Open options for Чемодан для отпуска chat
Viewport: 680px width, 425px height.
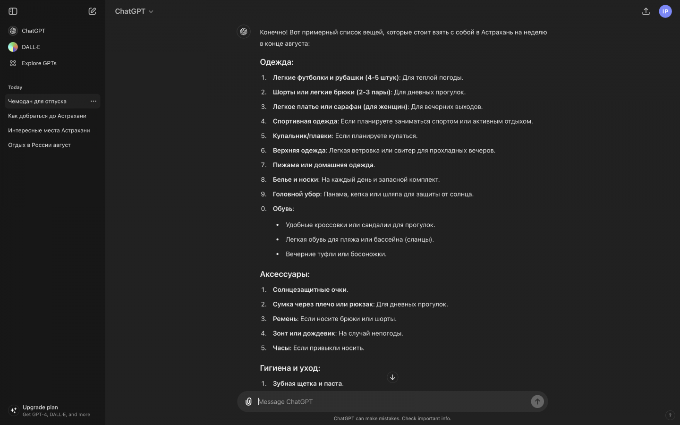click(93, 101)
